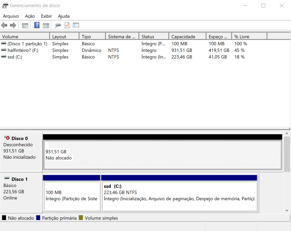The width and height of the screenshot is (291, 231).
Task: Click the drive icon of Disco 1 partição 1 row
Action: coord(4,43)
